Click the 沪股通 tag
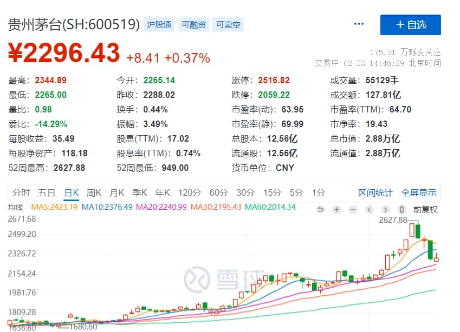460x332 pixels. (x=160, y=24)
